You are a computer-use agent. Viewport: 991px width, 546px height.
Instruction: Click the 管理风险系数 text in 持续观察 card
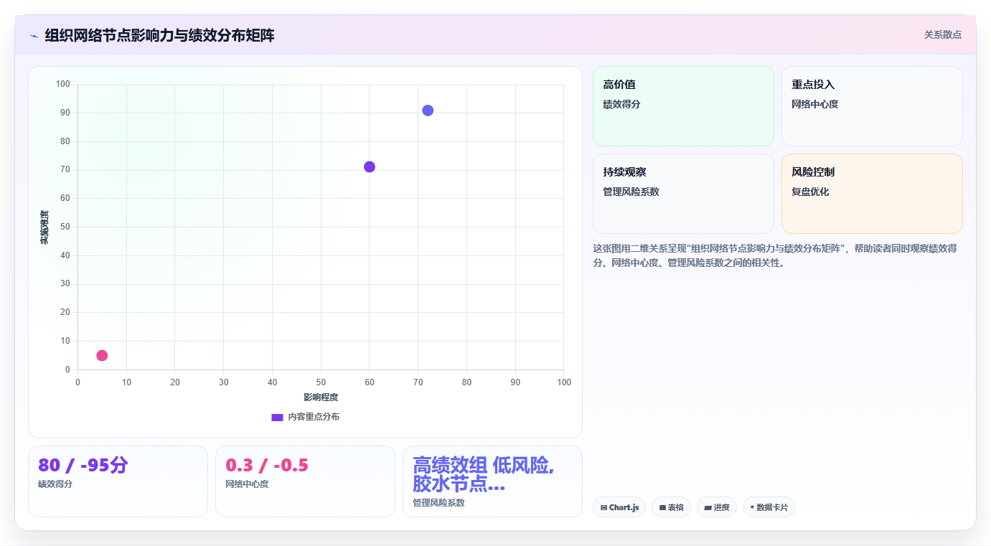click(x=631, y=192)
